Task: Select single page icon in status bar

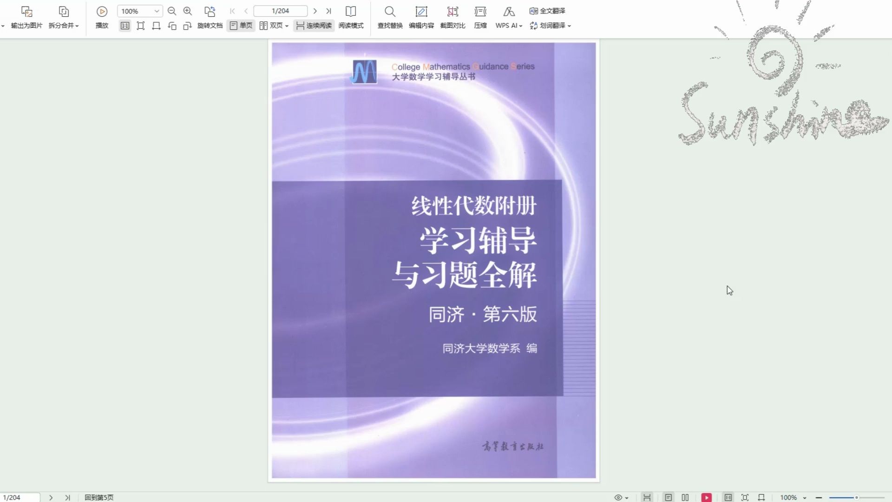Action: click(x=668, y=497)
